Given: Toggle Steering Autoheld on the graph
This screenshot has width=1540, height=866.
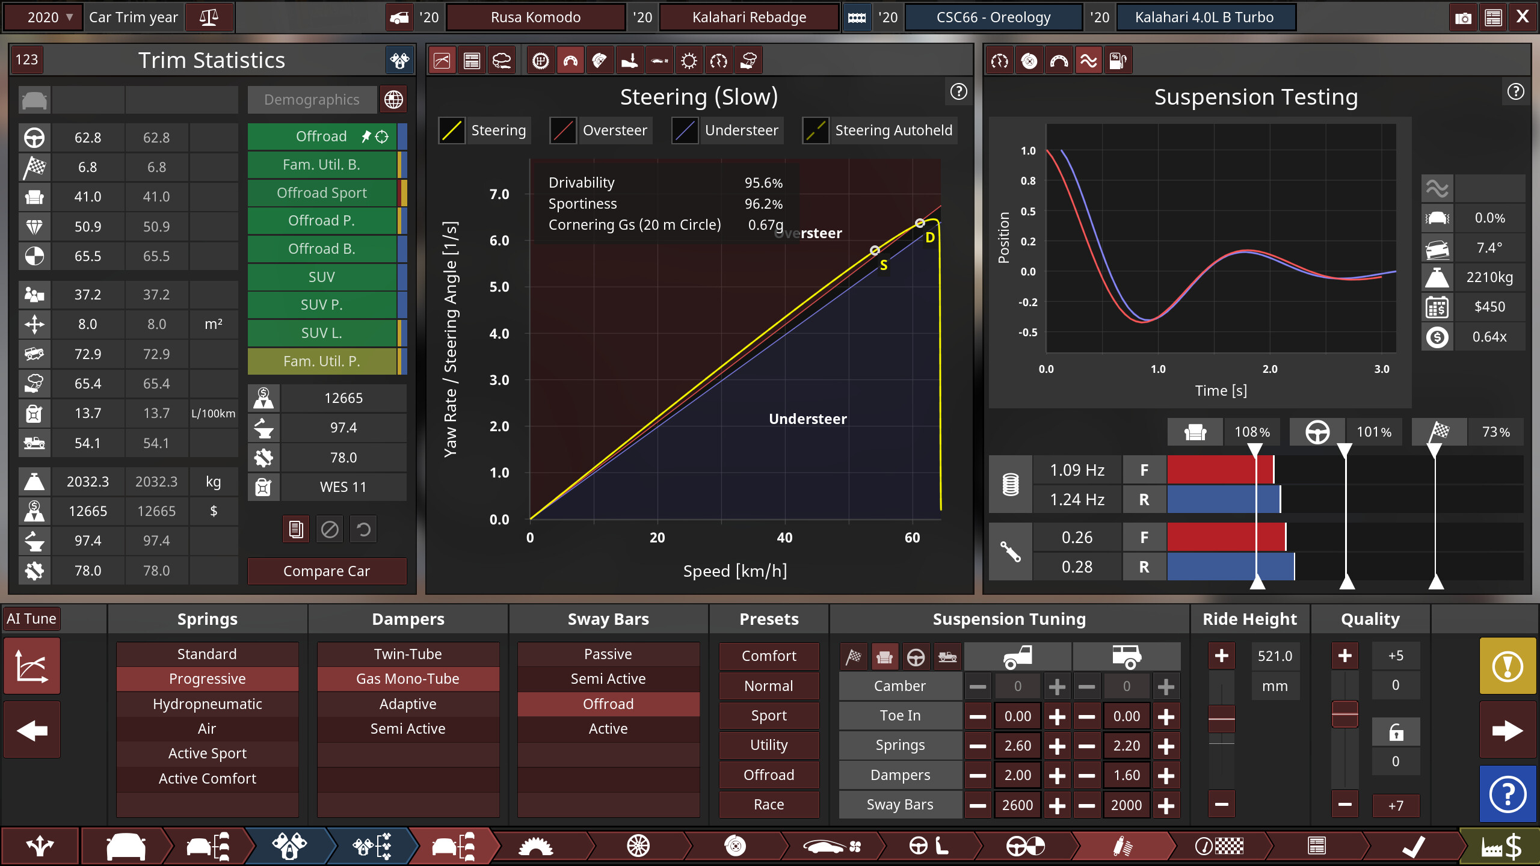Looking at the screenshot, I should [x=879, y=131].
